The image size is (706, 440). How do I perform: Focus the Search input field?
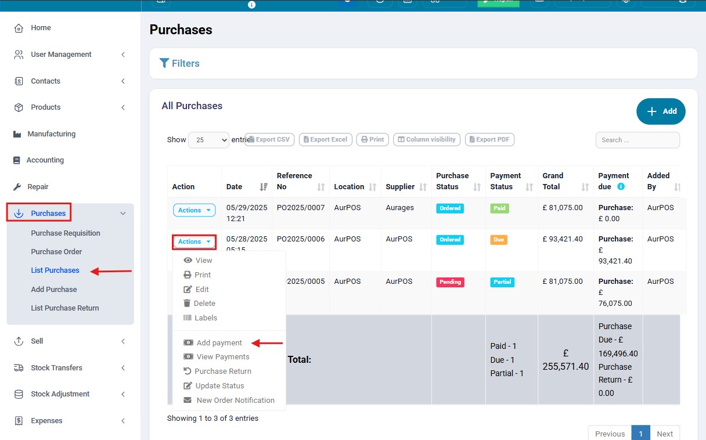(x=637, y=140)
